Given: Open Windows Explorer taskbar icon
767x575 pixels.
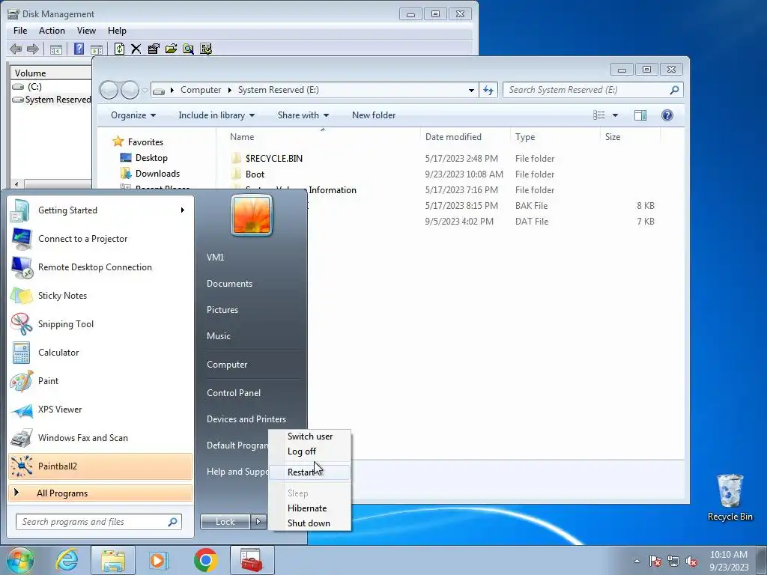Looking at the screenshot, I should click(x=113, y=560).
